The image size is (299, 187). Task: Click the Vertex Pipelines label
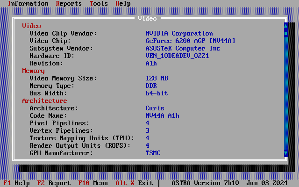pos(61,131)
